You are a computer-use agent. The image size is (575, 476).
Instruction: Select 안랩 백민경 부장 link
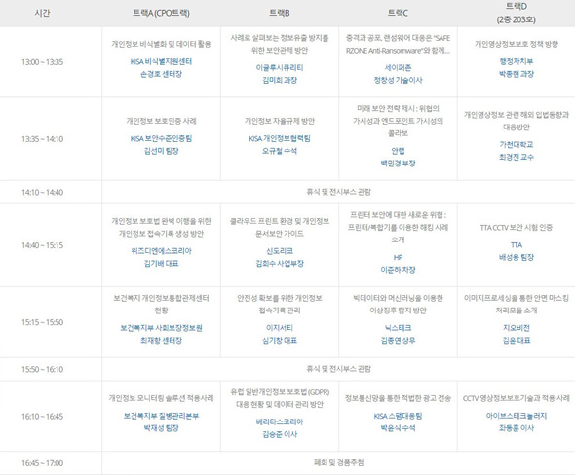pos(398,157)
